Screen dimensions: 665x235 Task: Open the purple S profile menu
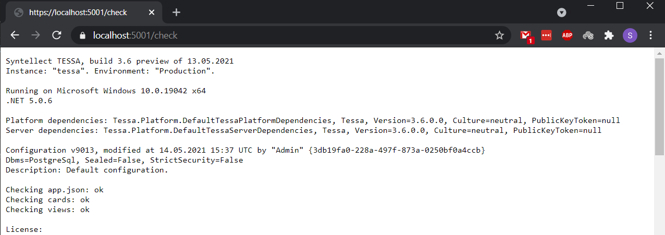[630, 35]
